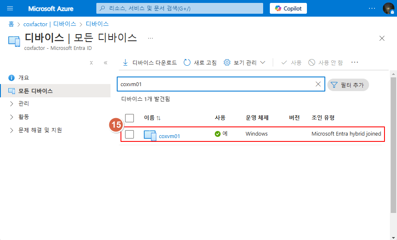Click the 사용 enable command
397x240 pixels.
[x=291, y=62]
